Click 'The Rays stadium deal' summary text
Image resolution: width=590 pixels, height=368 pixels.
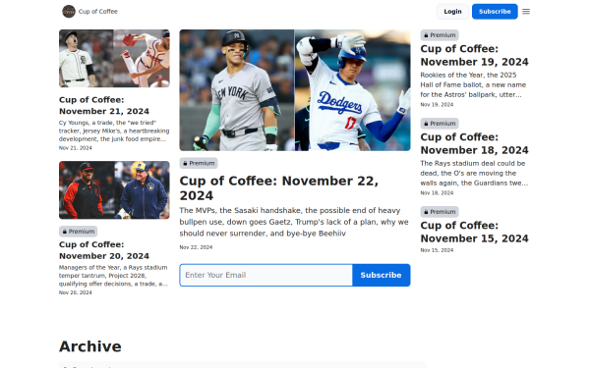(474, 173)
